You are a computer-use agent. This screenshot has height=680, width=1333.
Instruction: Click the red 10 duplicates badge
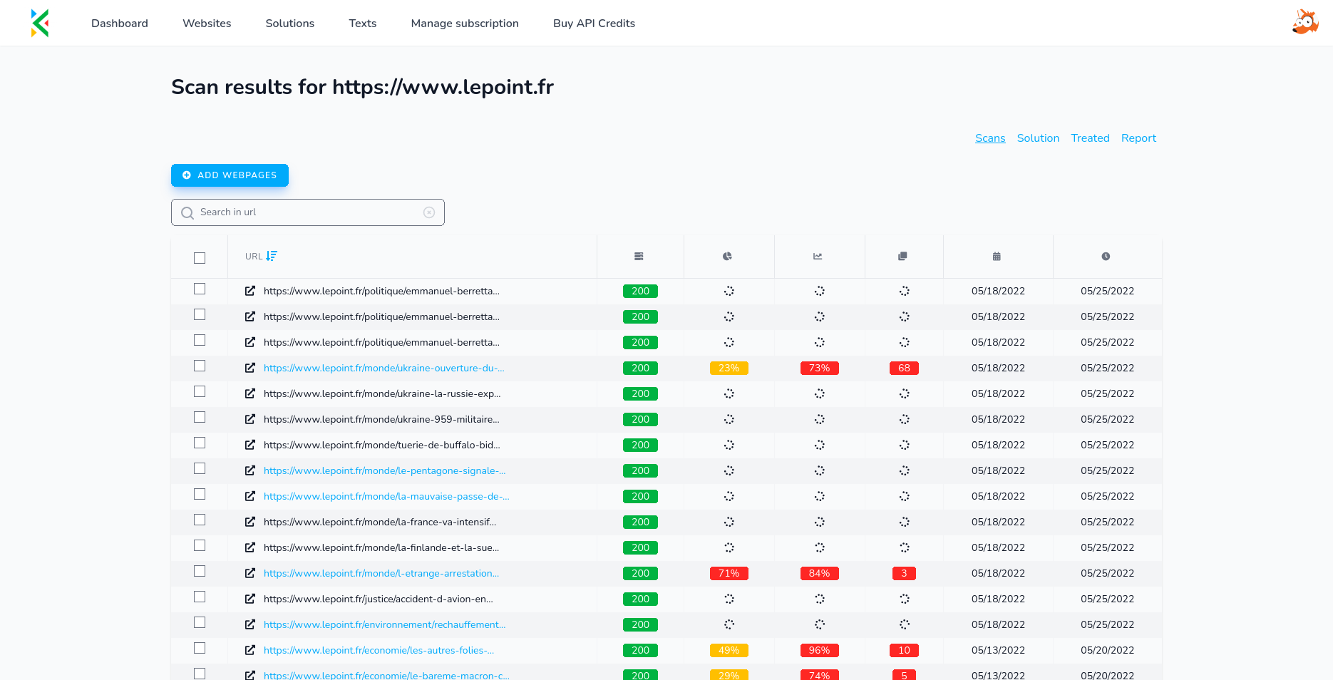click(x=904, y=650)
